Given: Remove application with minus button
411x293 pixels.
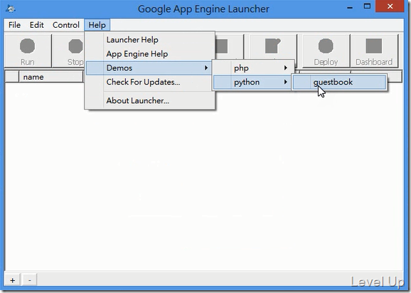Looking at the screenshot, I should (x=30, y=280).
